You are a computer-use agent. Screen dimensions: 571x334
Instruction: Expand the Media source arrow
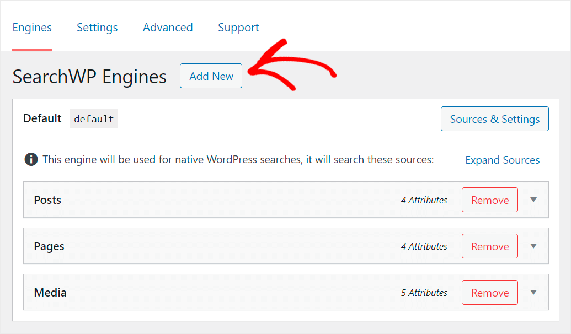(x=533, y=293)
